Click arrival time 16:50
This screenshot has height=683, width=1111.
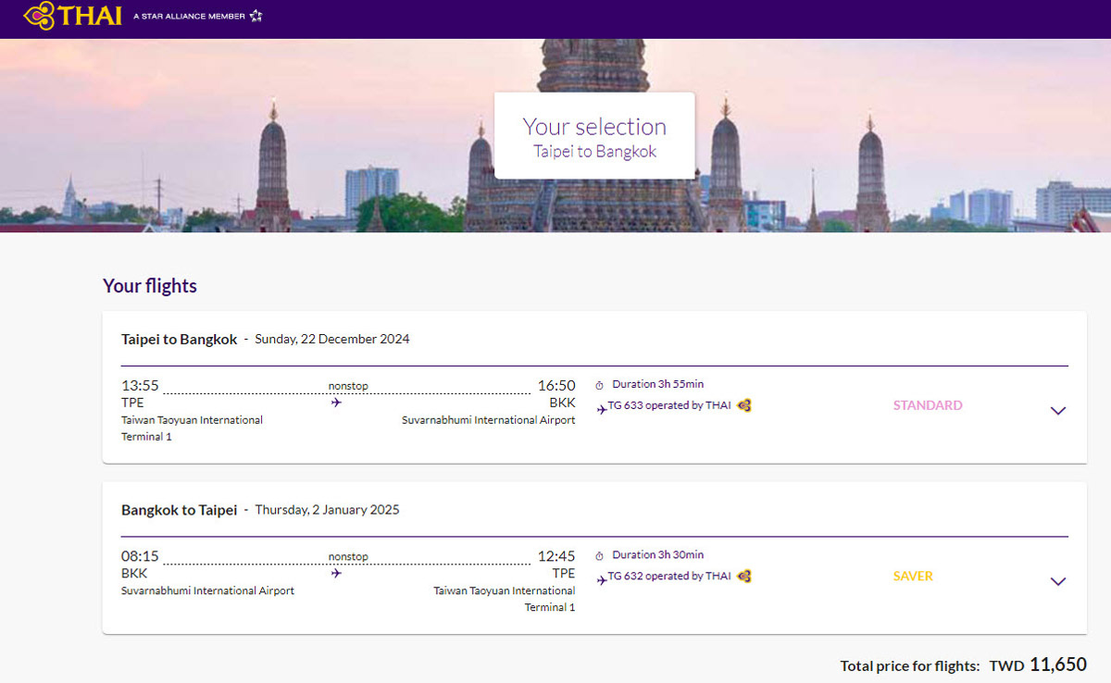tap(556, 385)
